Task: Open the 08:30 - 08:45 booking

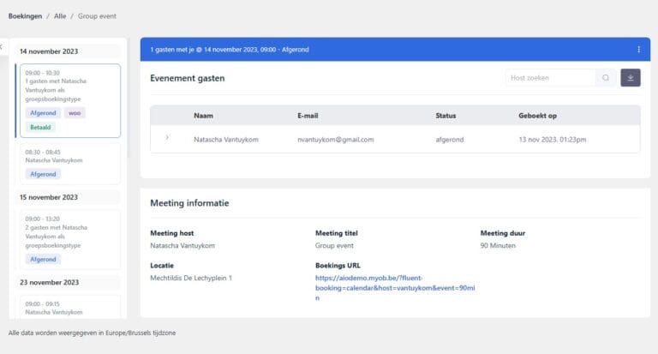Action: pos(69,155)
